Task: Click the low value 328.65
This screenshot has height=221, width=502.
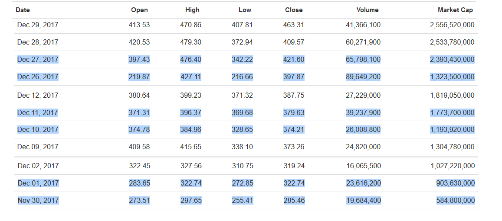Action: pos(242,130)
